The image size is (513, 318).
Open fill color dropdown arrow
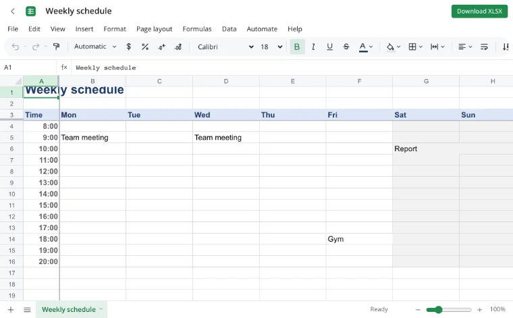coord(398,47)
